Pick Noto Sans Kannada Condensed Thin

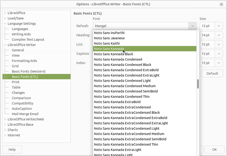click(145, 97)
